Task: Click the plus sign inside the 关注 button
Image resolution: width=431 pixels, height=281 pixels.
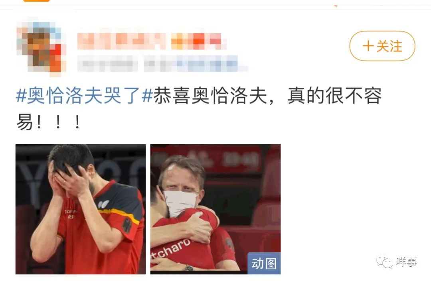Action: (368, 46)
